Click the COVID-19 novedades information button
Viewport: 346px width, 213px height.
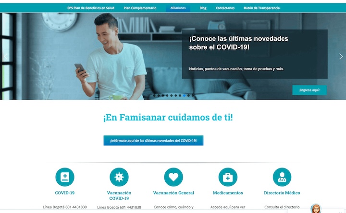(153, 140)
